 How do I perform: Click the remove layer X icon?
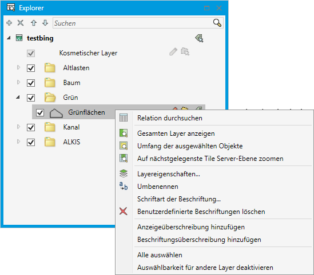(x=21, y=23)
